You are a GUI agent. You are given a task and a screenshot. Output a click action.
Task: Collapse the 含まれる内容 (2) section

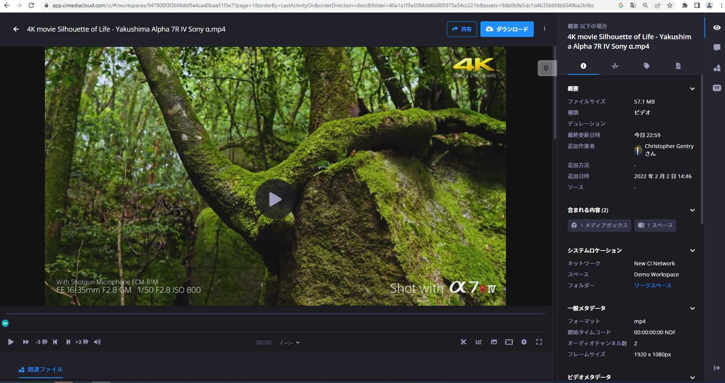point(692,210)
